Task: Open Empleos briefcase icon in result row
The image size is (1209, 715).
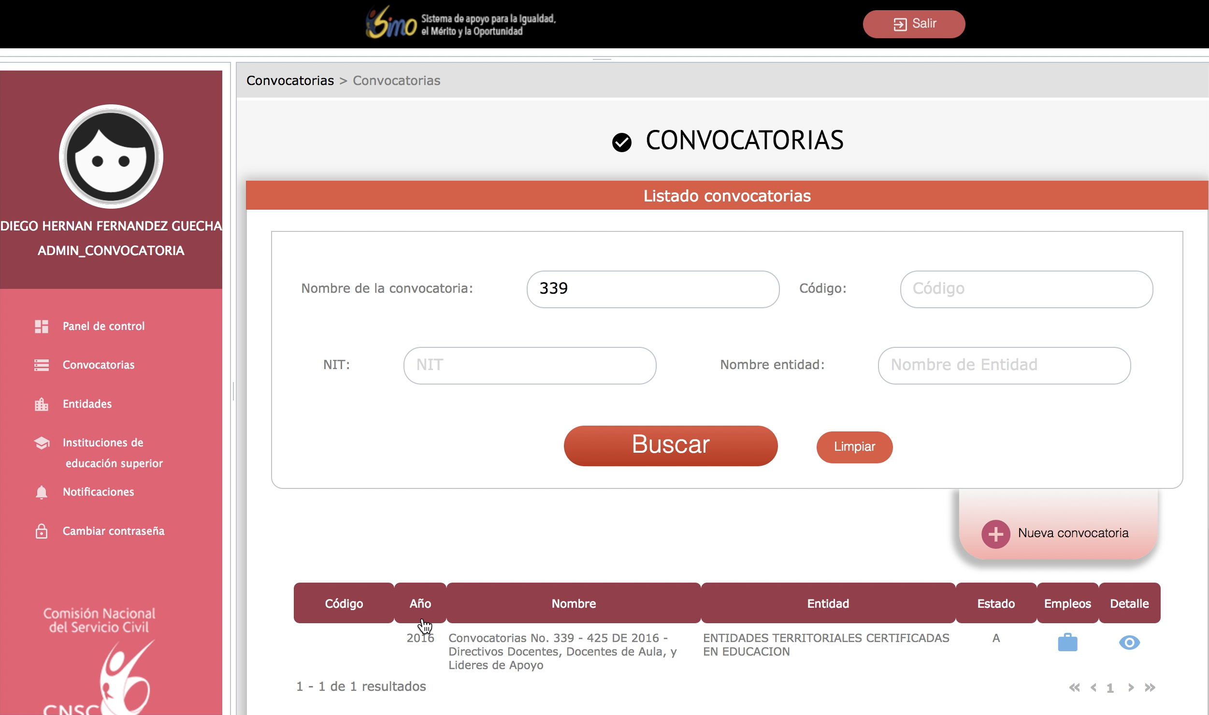Action: pos(1067,643)
